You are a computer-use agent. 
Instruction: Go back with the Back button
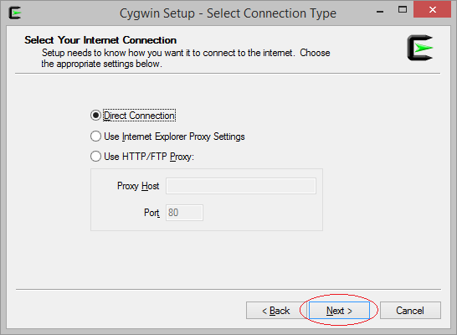coord(276,310)
